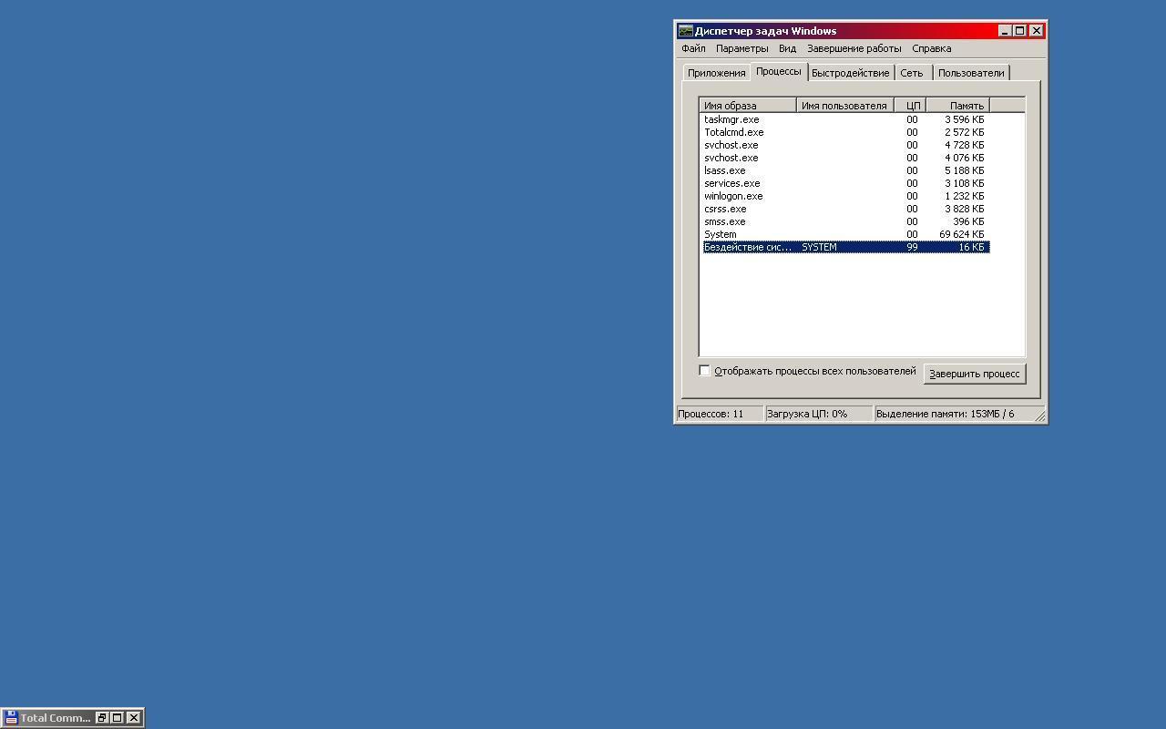
Task: Click the Процессов: 11 status bar entry
Action: click(x=719, y=414)
